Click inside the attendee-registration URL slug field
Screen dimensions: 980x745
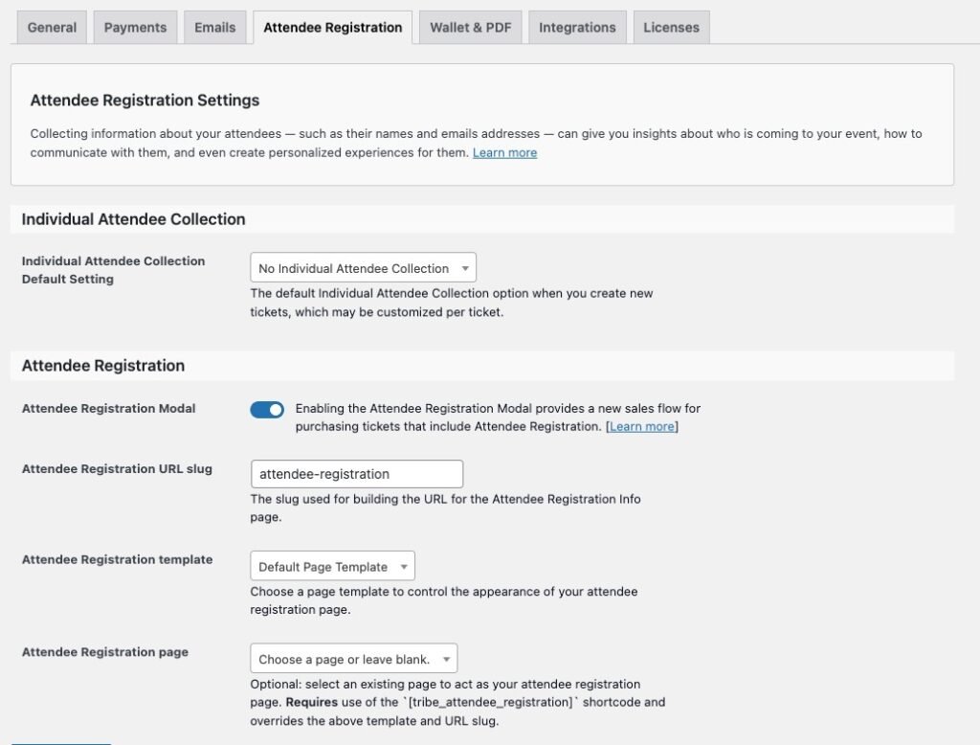[x=355, y=473]
